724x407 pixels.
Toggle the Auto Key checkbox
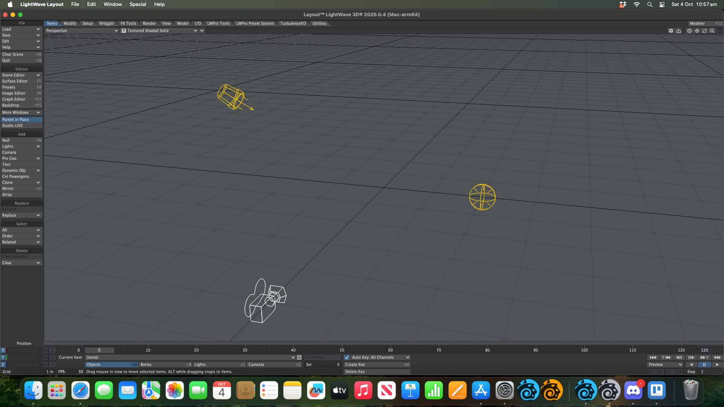click(347, 357)
